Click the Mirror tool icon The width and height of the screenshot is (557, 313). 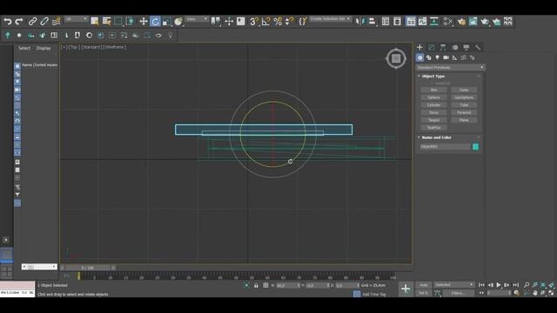359,22
